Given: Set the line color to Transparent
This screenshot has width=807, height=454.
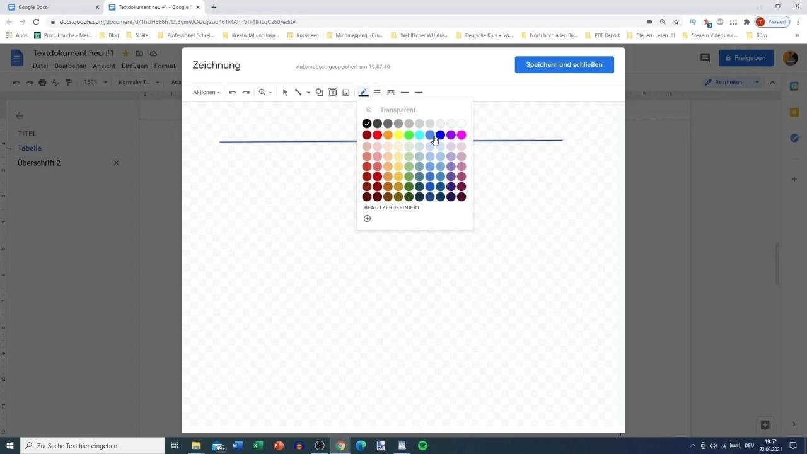Looking at the screenshot, I should click(x=397, y=110).
